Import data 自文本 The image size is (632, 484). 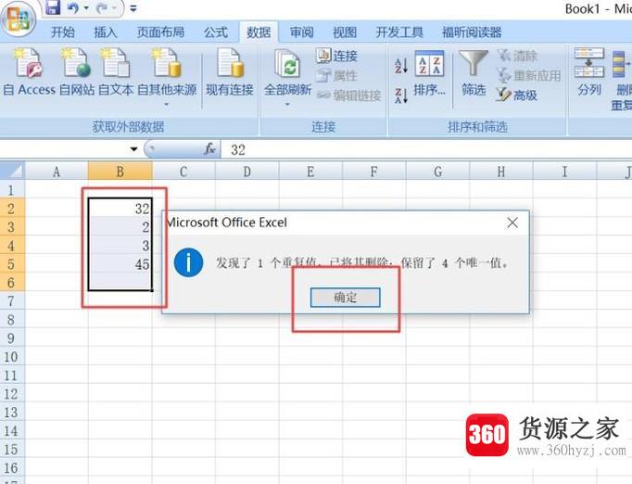[x=116, y=72]
